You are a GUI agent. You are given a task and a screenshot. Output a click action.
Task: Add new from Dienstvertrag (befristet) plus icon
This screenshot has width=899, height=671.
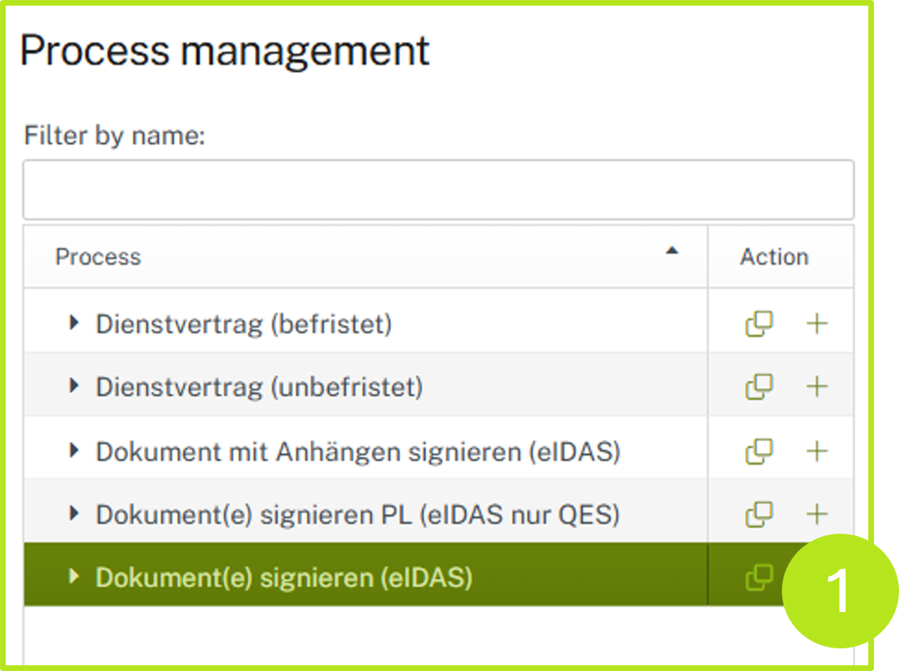[x=817, y=324]
